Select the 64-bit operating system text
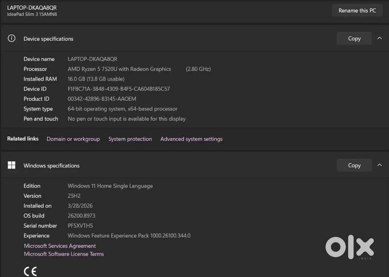This screenshot has width=389, height=277. click(x=96, y=109)
